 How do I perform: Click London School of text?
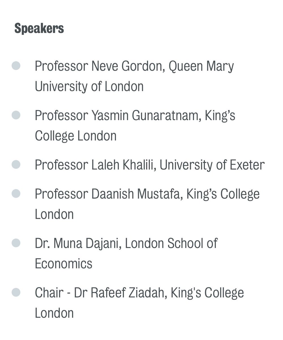point(171,244)
